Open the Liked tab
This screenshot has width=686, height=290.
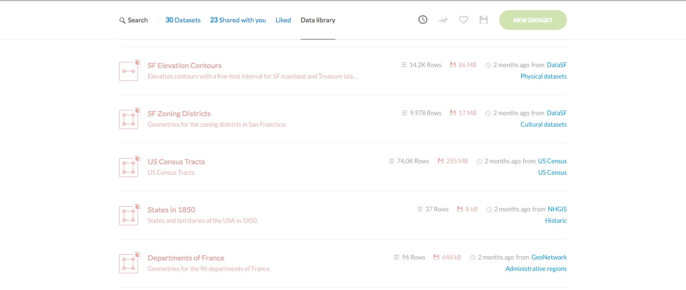pyautogui.click(x=283, y=20)
